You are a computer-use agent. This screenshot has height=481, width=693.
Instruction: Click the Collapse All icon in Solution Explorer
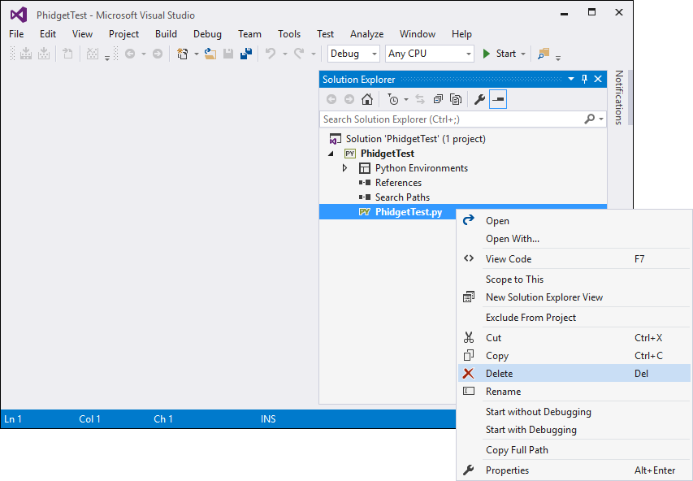point(438,99)
